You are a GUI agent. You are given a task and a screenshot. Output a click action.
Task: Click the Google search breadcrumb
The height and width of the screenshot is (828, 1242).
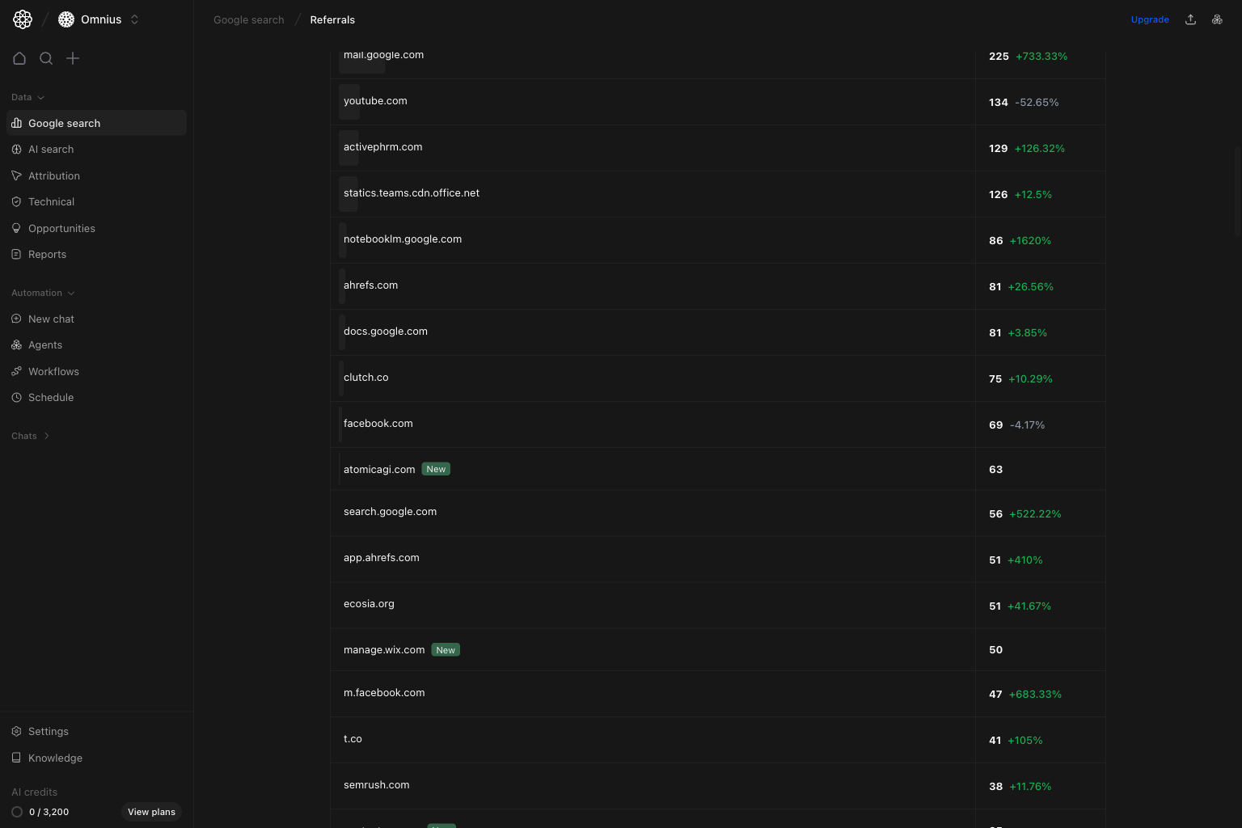pos(248,19)
